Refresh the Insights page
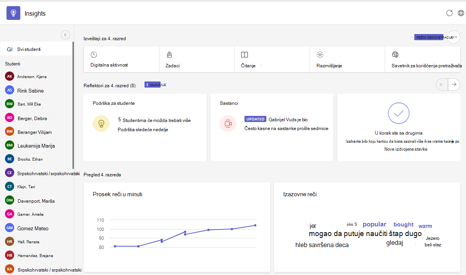Image resolution: width=466 pixels, height=275 pixels. (450, 13)
